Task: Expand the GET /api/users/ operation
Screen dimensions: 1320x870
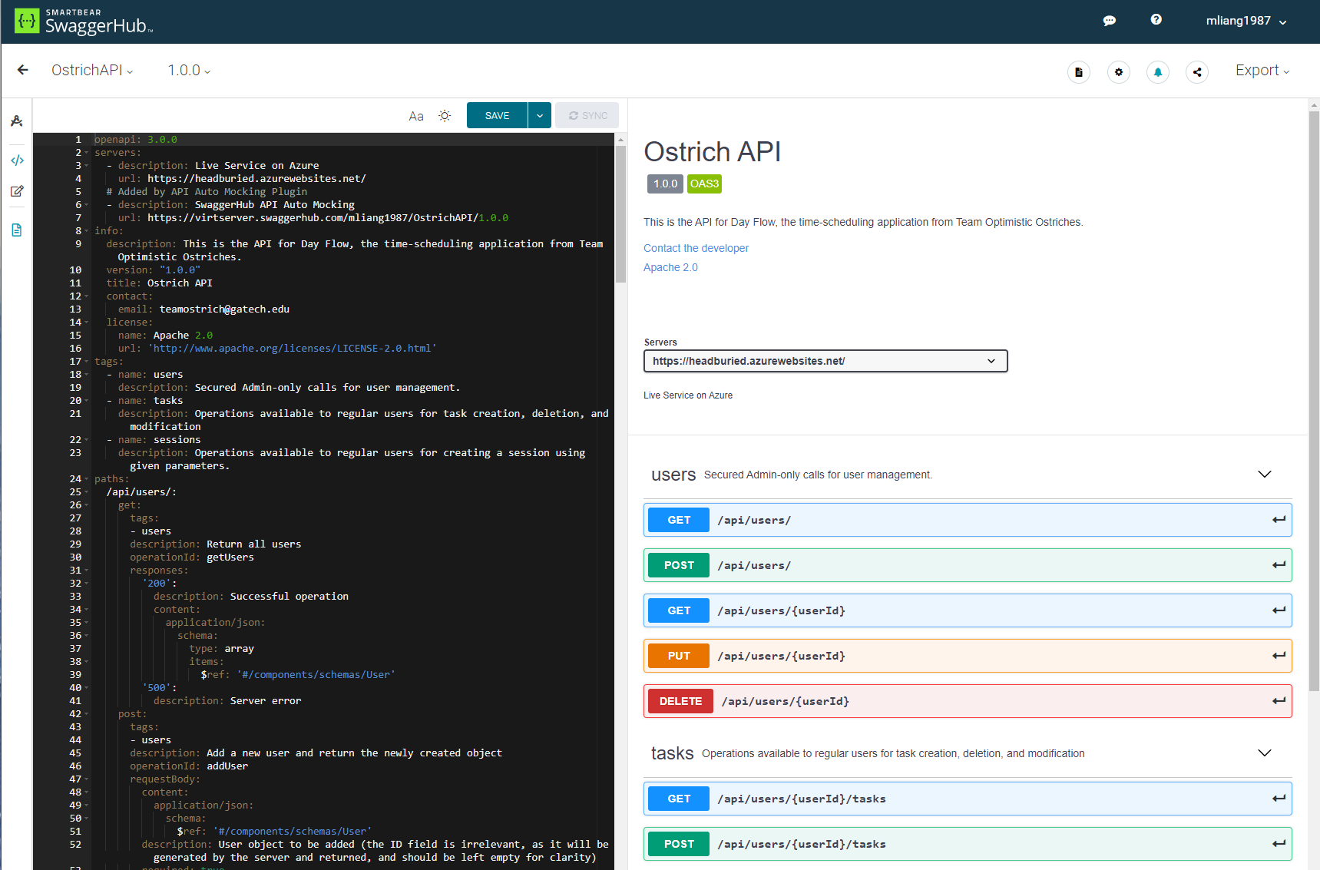Action: coord(968,520)
